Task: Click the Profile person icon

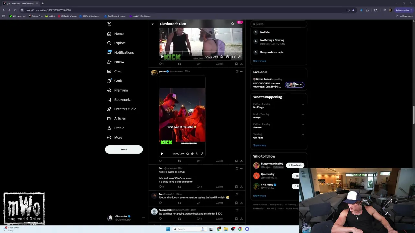Action: 109,128
